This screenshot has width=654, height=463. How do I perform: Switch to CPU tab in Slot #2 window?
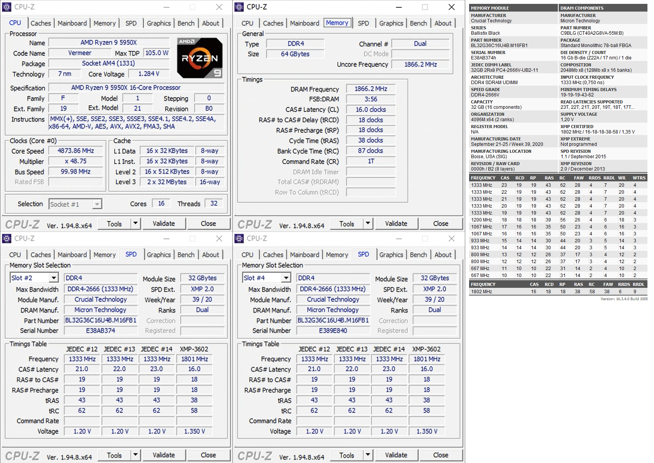(x=15, y=255)
